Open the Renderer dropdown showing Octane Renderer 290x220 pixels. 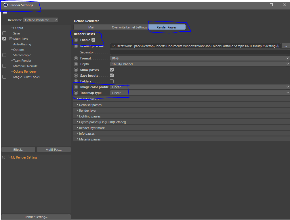pos(41,20)
